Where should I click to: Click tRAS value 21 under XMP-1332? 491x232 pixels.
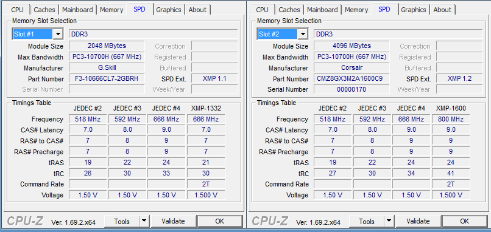(206, 162)
